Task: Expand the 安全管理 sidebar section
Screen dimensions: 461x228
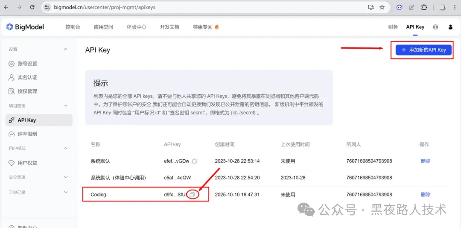Action: [65, 177]
